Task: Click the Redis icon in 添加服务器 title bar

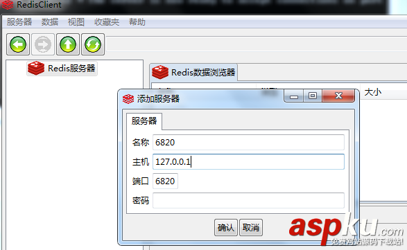Action: [128, 99]
